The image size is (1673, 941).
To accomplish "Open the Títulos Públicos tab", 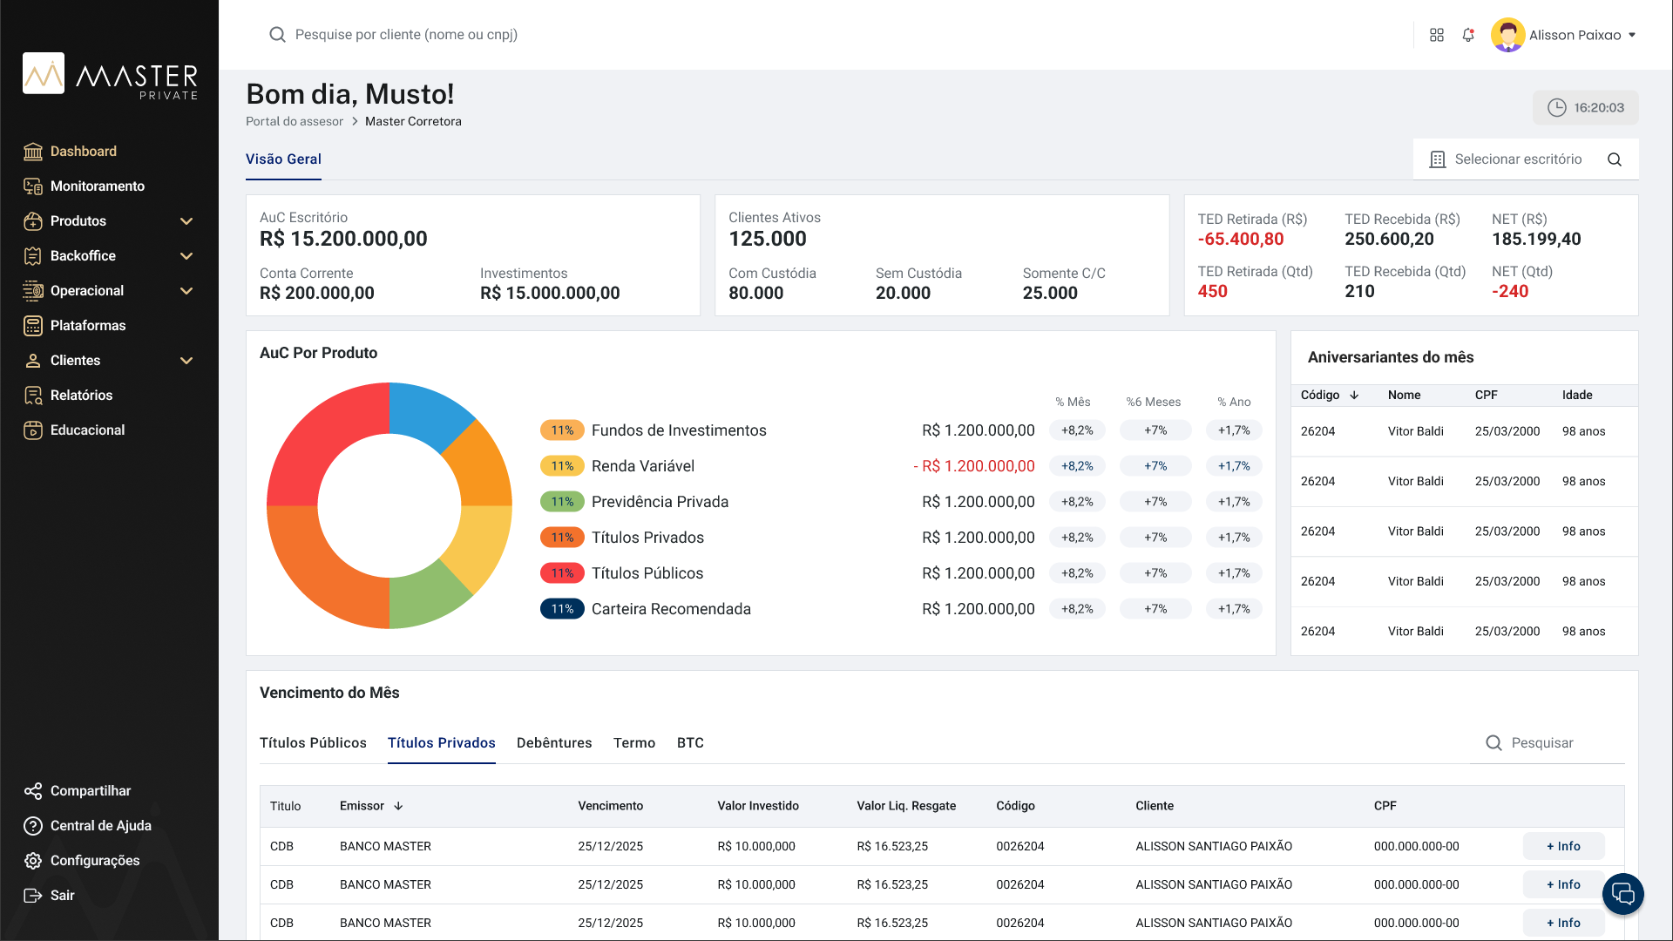I will pyautogui.click(x=313, y=743).
